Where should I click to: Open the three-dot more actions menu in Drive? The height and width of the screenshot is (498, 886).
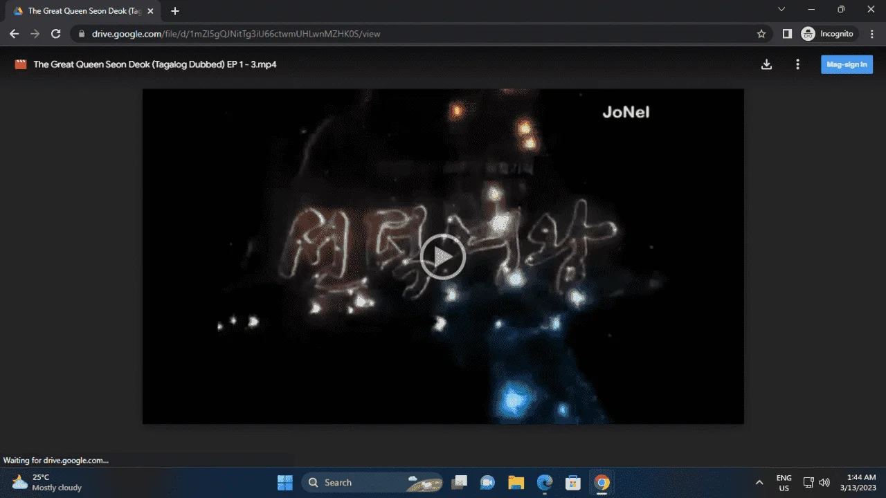(797, 64)
